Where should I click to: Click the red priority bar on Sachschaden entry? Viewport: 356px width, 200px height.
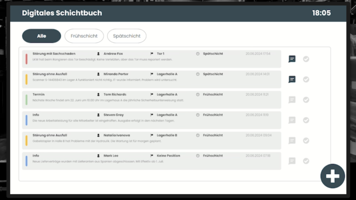click(26, 59)
